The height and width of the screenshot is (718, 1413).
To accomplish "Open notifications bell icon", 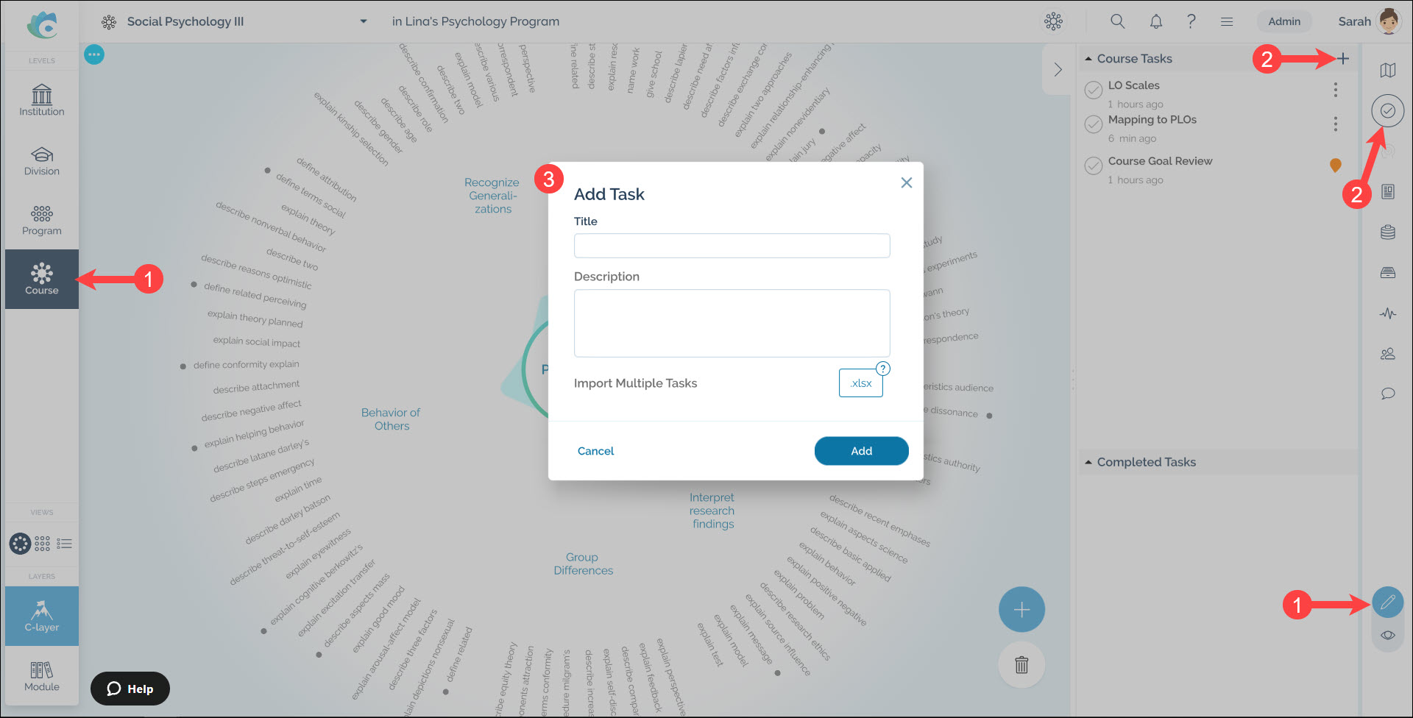I will [1155, 21].
